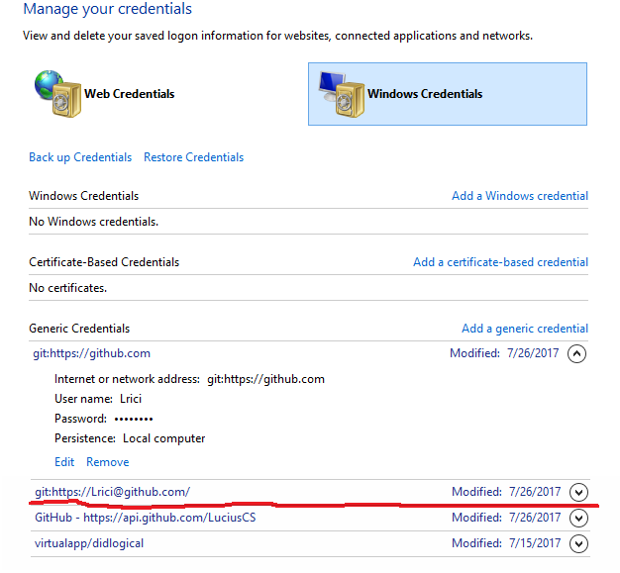Click the Windows Credentials computer safe icon
620x573 pixels.
click(342, 94)
